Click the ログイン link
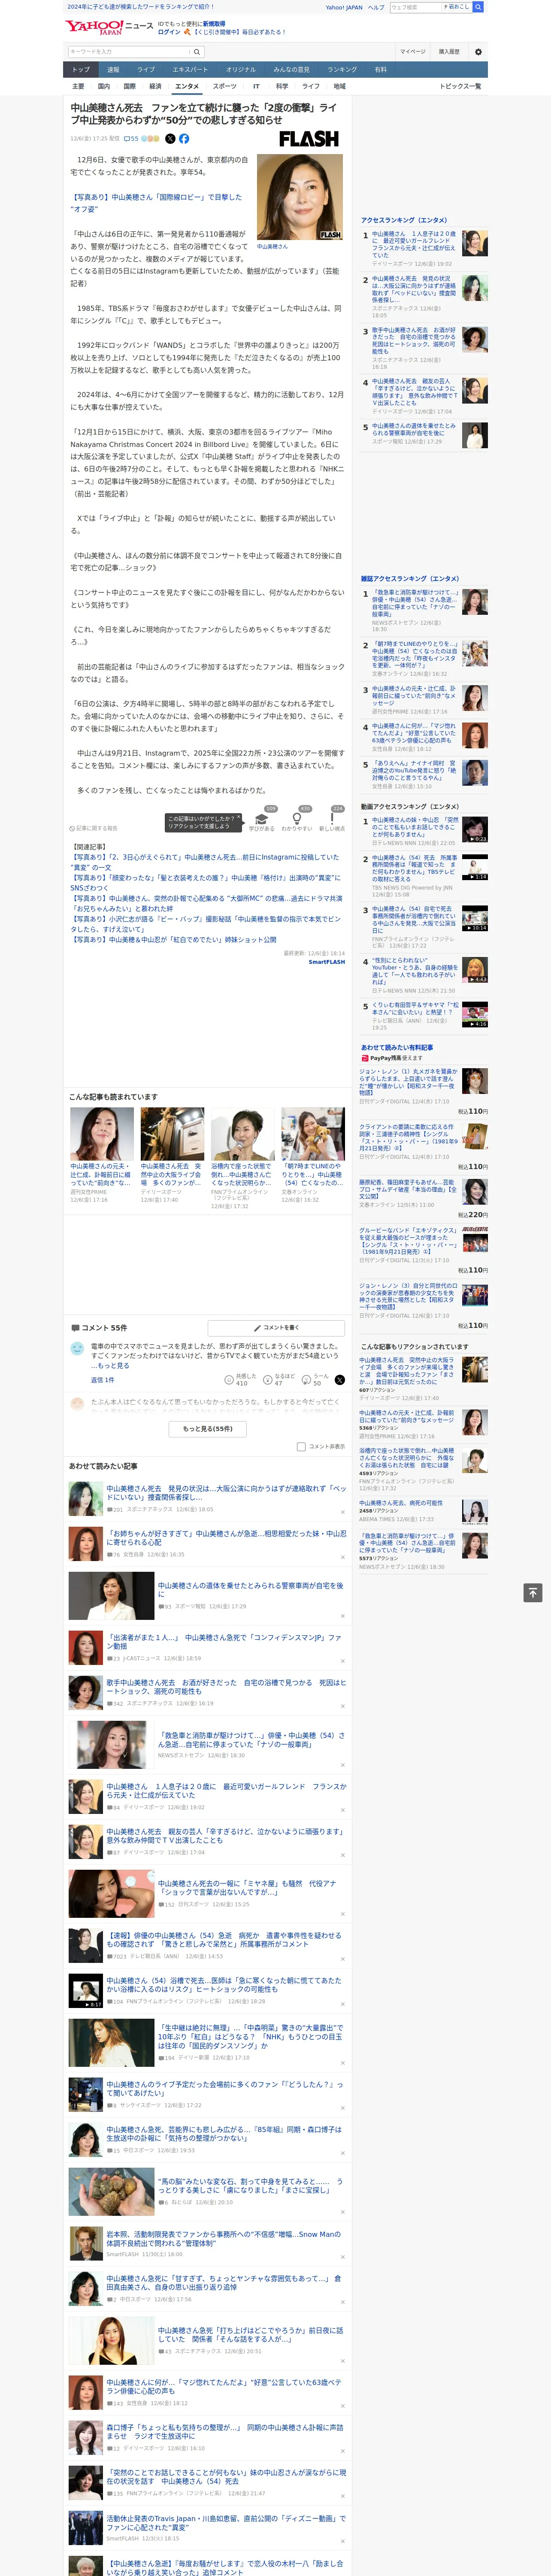Image resolution: width=551 pixels, height=2576 pixels. (x=169, y=32)
